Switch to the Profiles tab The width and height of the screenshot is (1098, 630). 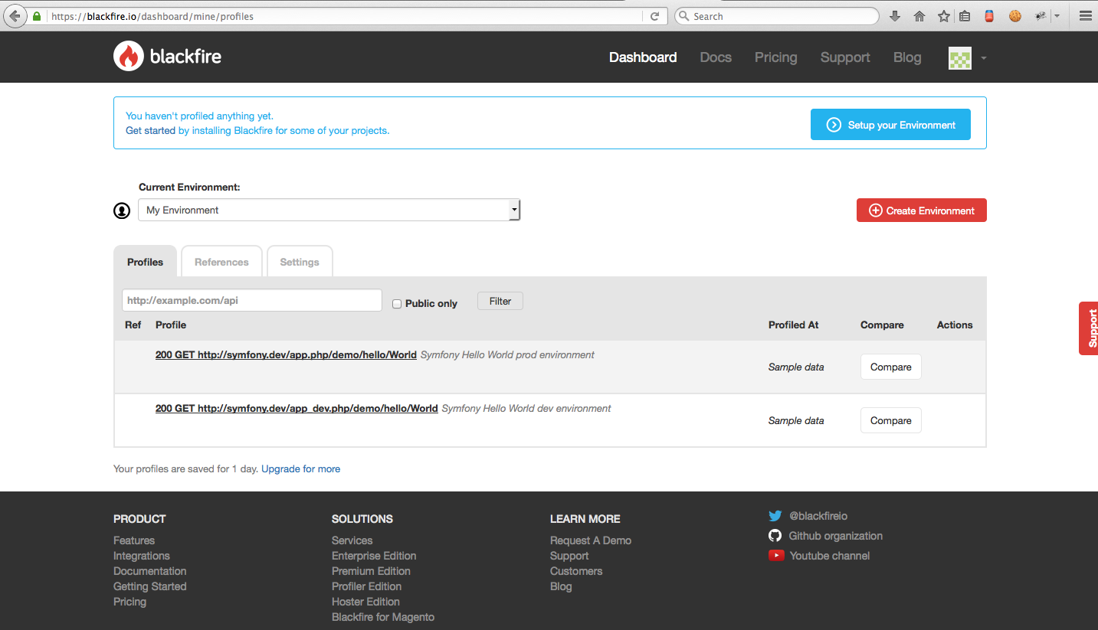[145, 262]
